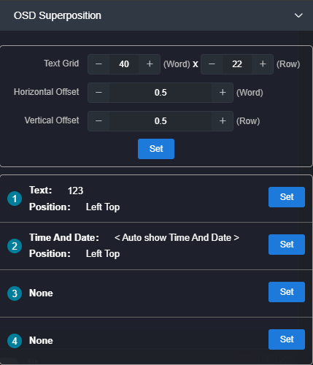Collapse the OSD Superposition panel chevron
313x365 pixels.
pos(298,15)
